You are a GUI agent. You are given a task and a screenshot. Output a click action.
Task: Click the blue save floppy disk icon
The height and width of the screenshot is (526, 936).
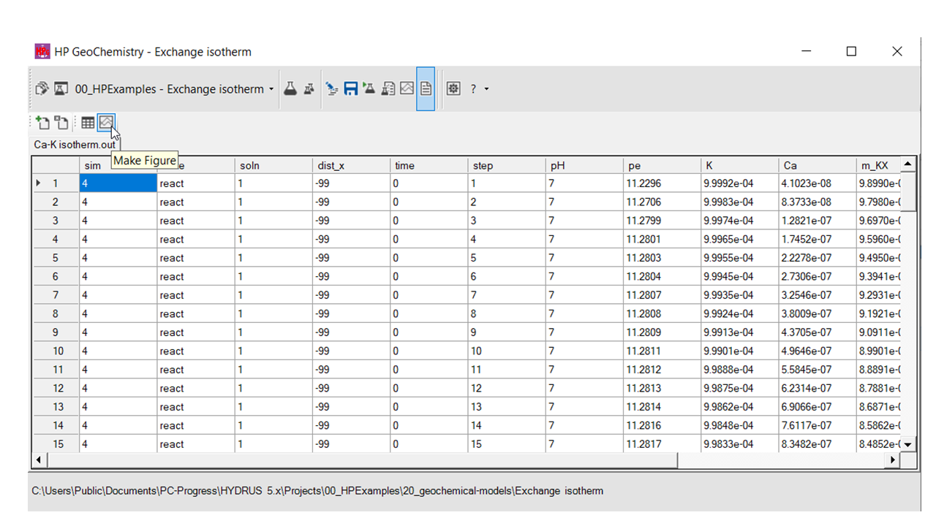(350, 89)
